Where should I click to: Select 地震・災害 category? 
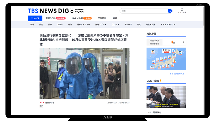pos(150,25)
